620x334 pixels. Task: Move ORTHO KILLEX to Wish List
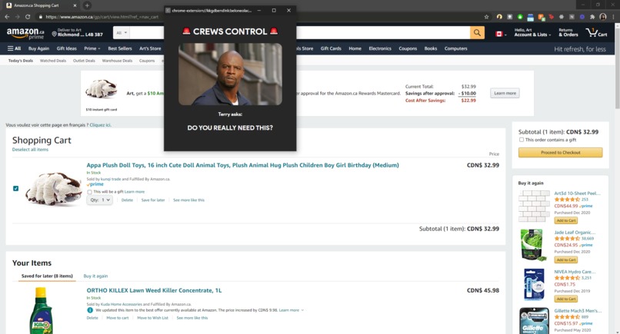tap(152, 318)
